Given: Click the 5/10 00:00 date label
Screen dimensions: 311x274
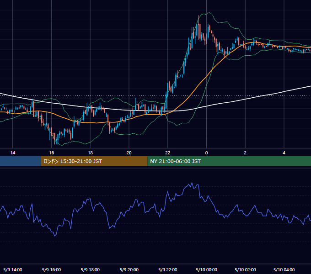Looking at the screenshot, I should click(206, 269).
